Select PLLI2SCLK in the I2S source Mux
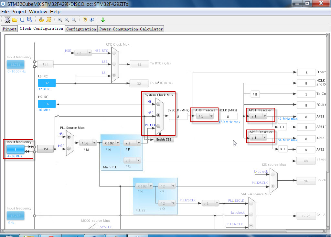 coord(273,186)
